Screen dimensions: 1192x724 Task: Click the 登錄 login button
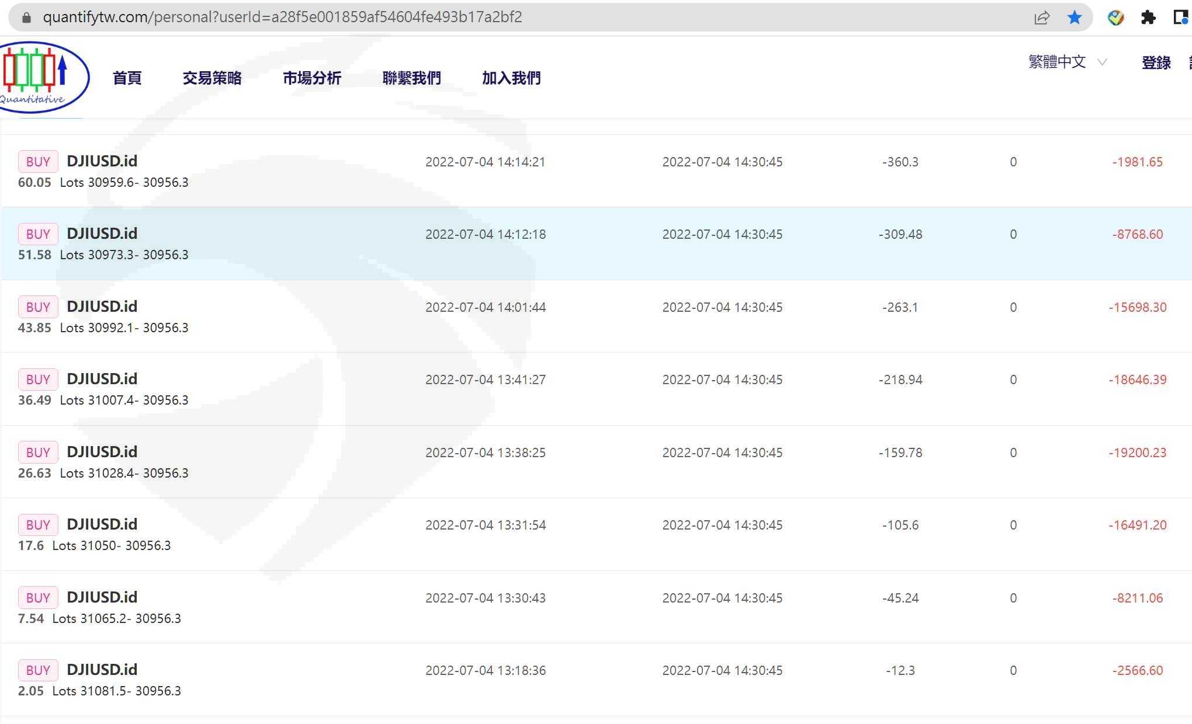click(1156, 62)
